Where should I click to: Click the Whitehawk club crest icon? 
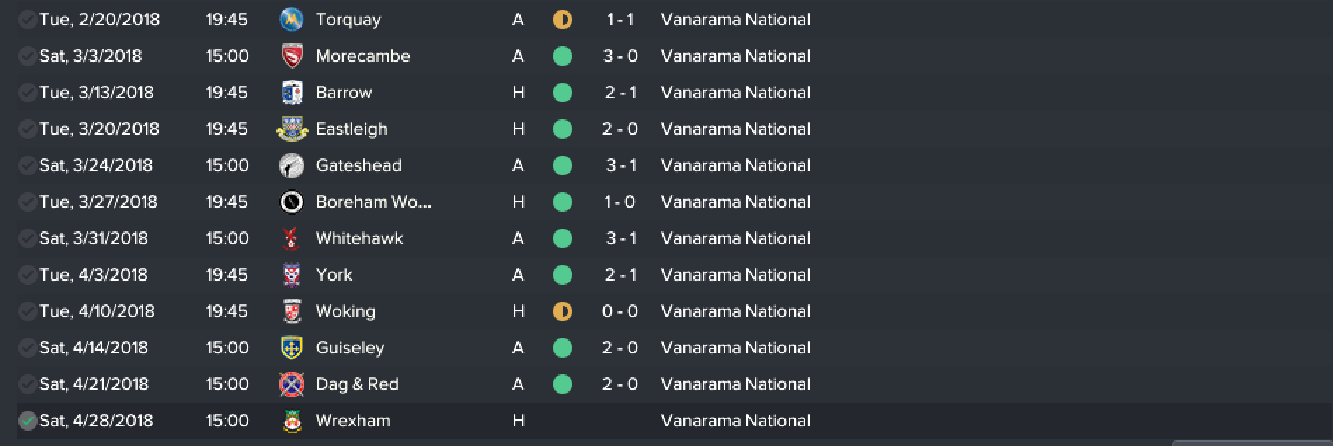pos(291,238)
